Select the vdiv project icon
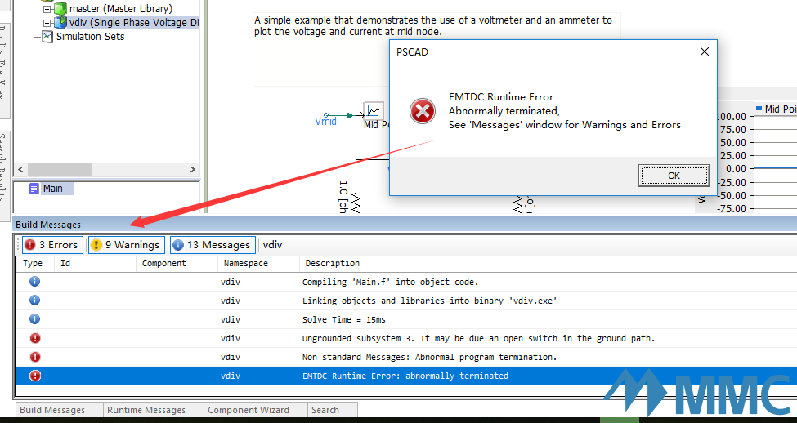 tap(60, 23)
